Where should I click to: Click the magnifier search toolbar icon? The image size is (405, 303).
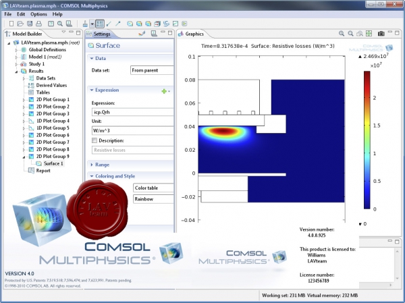pos(60,24)
